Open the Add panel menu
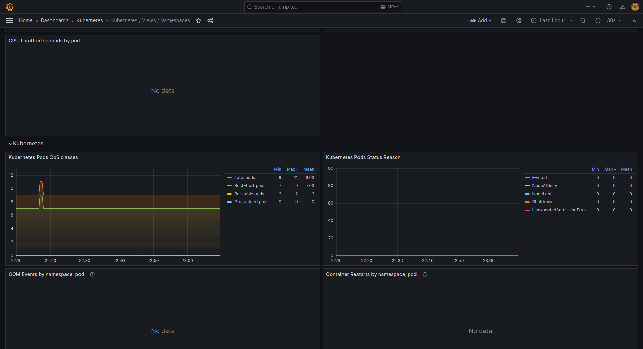This screenshot has height=349, width=643. coord(481,20)
